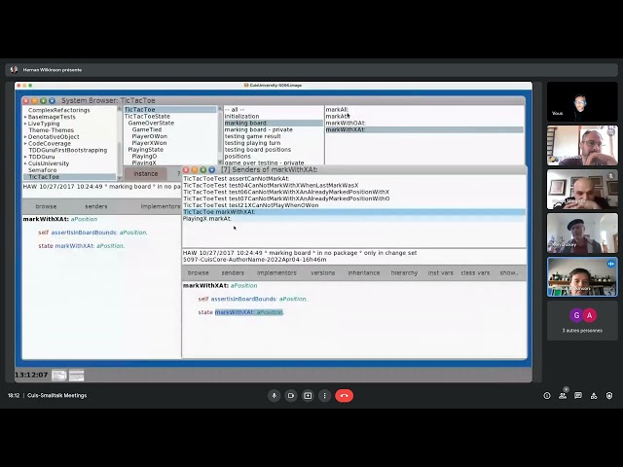This screenshot has height=467, width=623.
Task: Open meeting details info icon
Action: [547, 396]
